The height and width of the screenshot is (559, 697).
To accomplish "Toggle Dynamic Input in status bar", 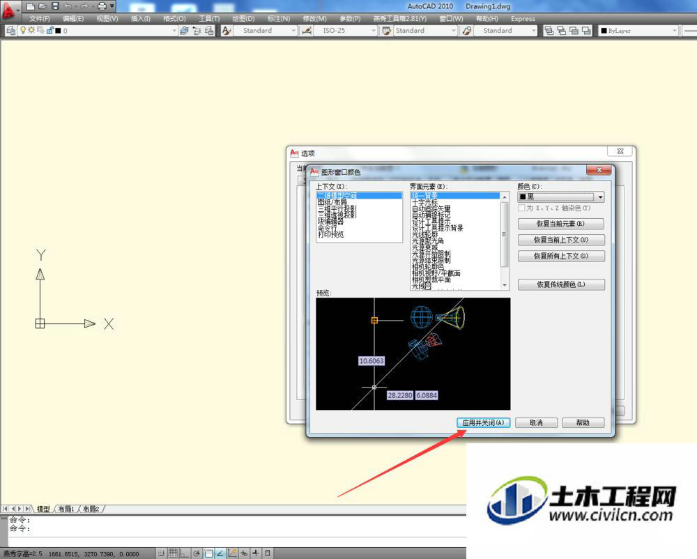I will click(244, 553).
